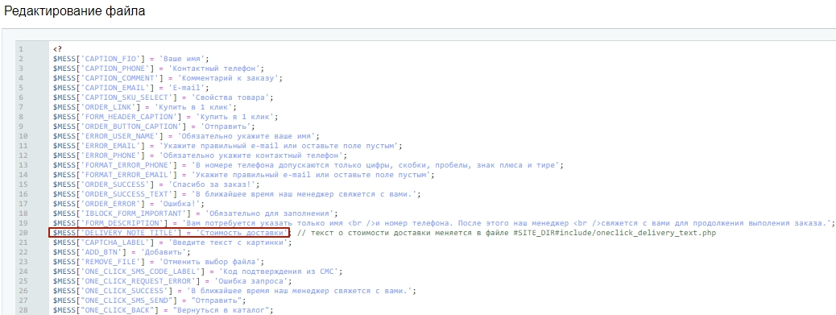This screenshot has height=315, width=836.
Task: Click the ONE_CLICK_SMS_SEND 'Отправить' line
Action: (149, 300)
